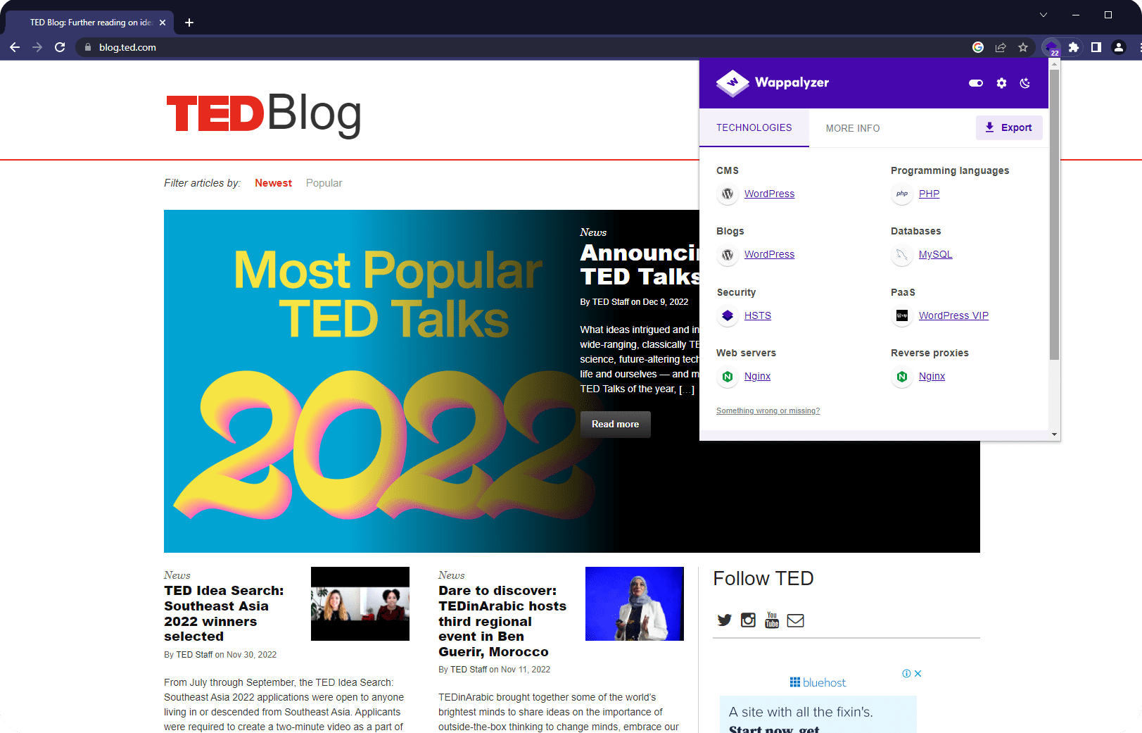
Task: Click the ad info icon
Action: (906, 674)
